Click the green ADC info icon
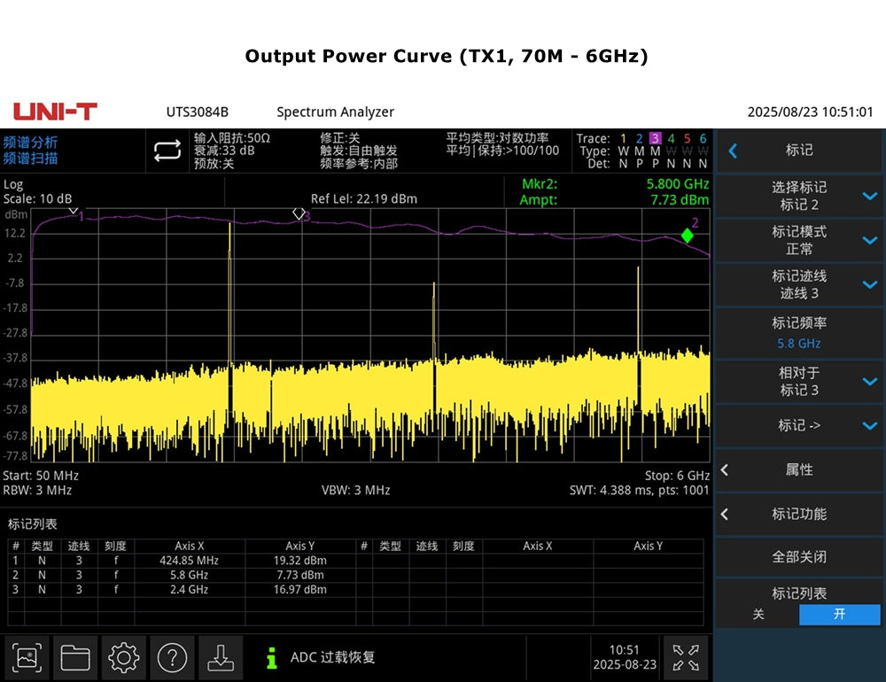This screenshot has width=886, height=682. click(272, 658)
